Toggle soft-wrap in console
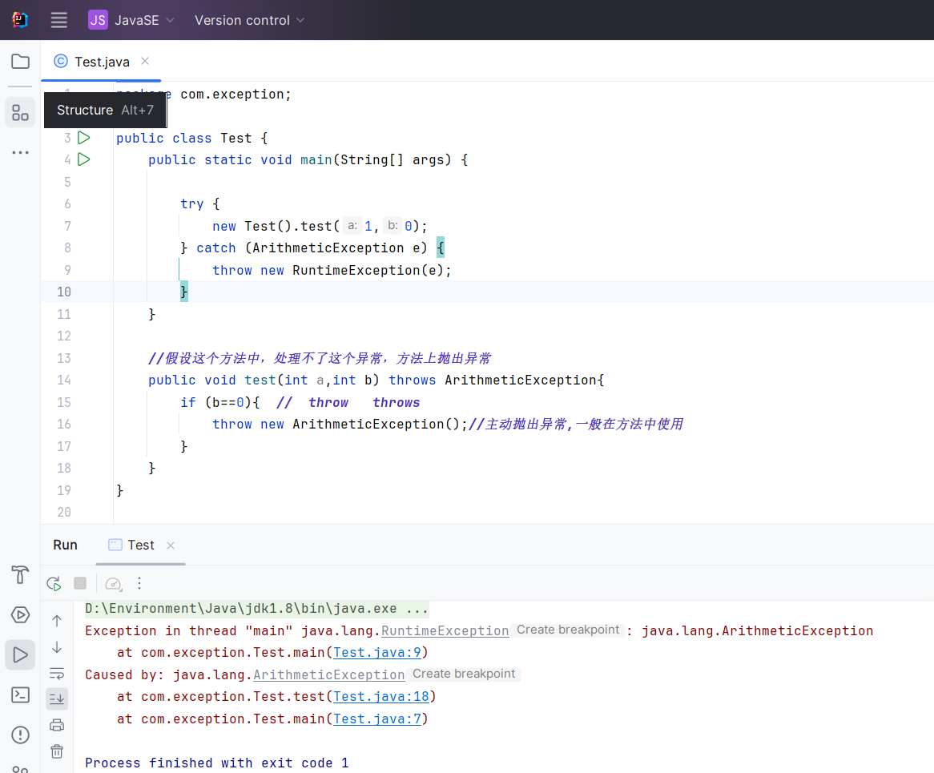 57,674
